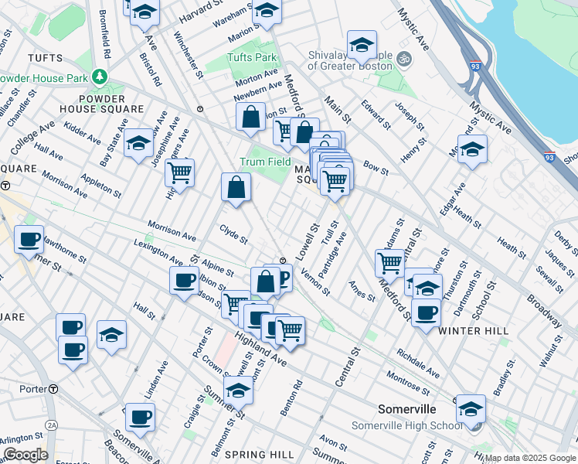The height and width of the screenshot is (464, 578).
Task: Click the Broadway street label
Action: point(544,311)
